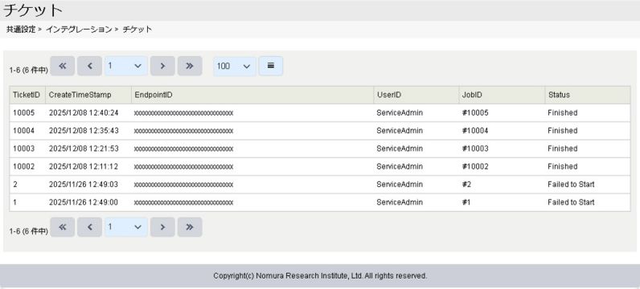Click ServiceAdmin in ticket 10005 row
Viewport: 640px width, 289px height.
click(x=400, y=113)
